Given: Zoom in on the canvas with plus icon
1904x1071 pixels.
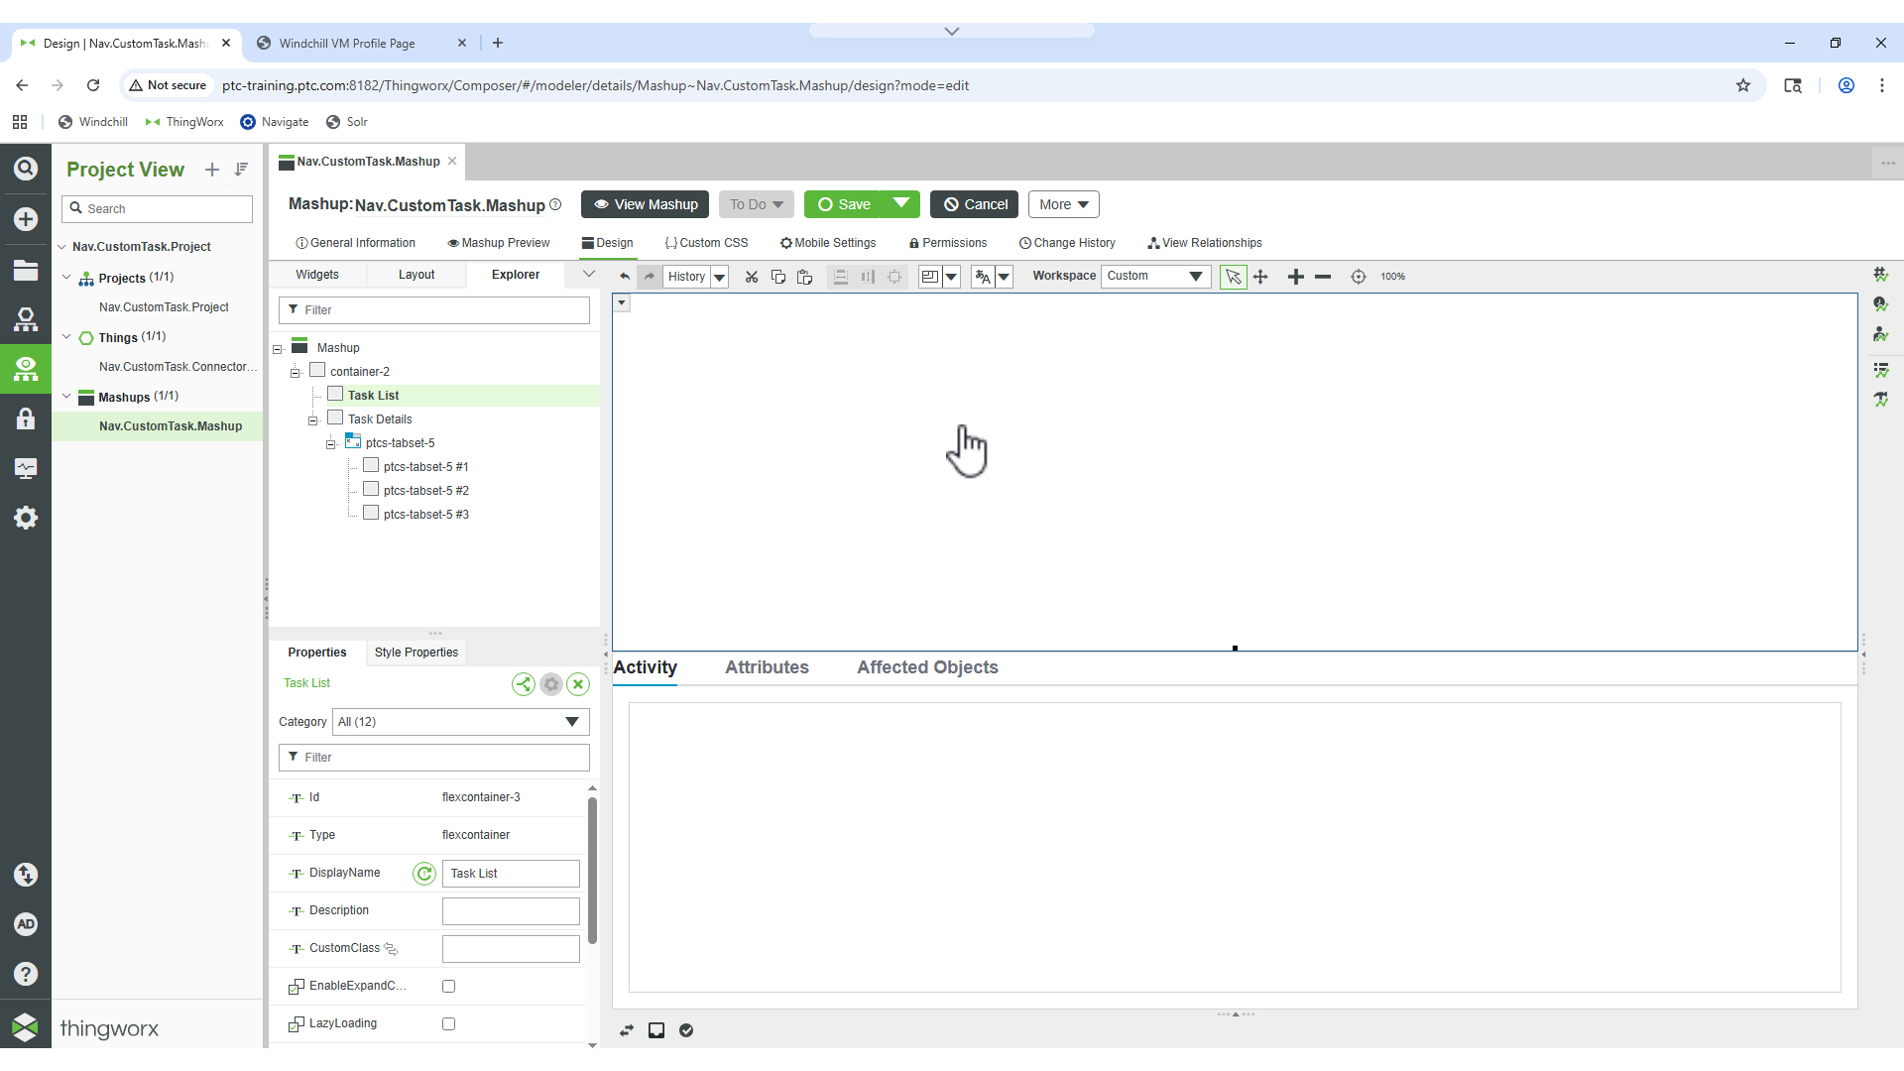Looking at the screenshot, I should [1296, 277].
